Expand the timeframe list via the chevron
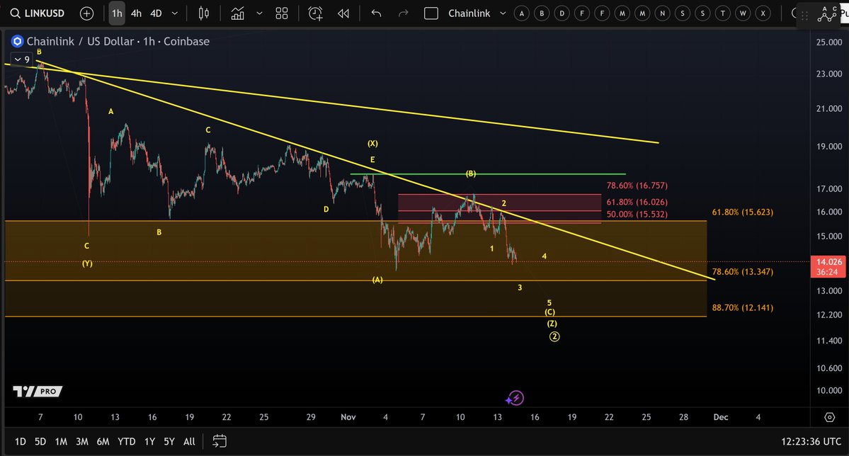The image size is (849, 456). tap(174, 13)
